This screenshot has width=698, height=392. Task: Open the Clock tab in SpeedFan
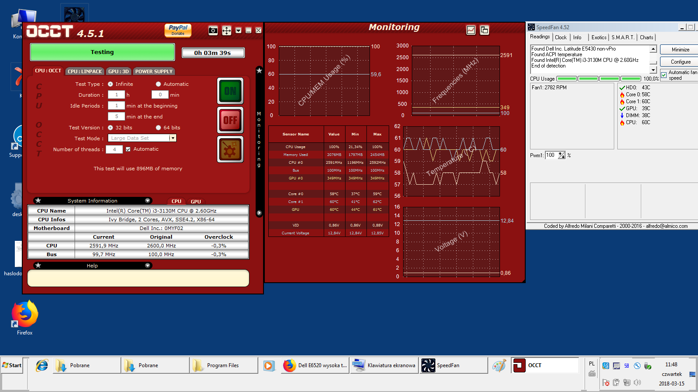pos(561,37)
